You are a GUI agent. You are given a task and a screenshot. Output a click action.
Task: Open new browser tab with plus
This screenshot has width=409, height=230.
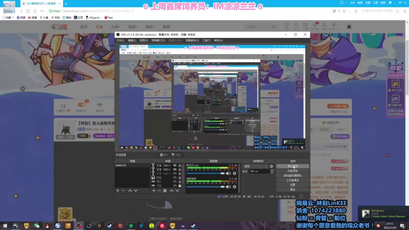coord(66,4)
